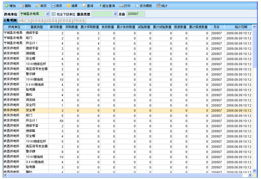Open the 器具类型 dropdown list
The image size is (261, 179).
pyautogui.click(x=116, y=14)
